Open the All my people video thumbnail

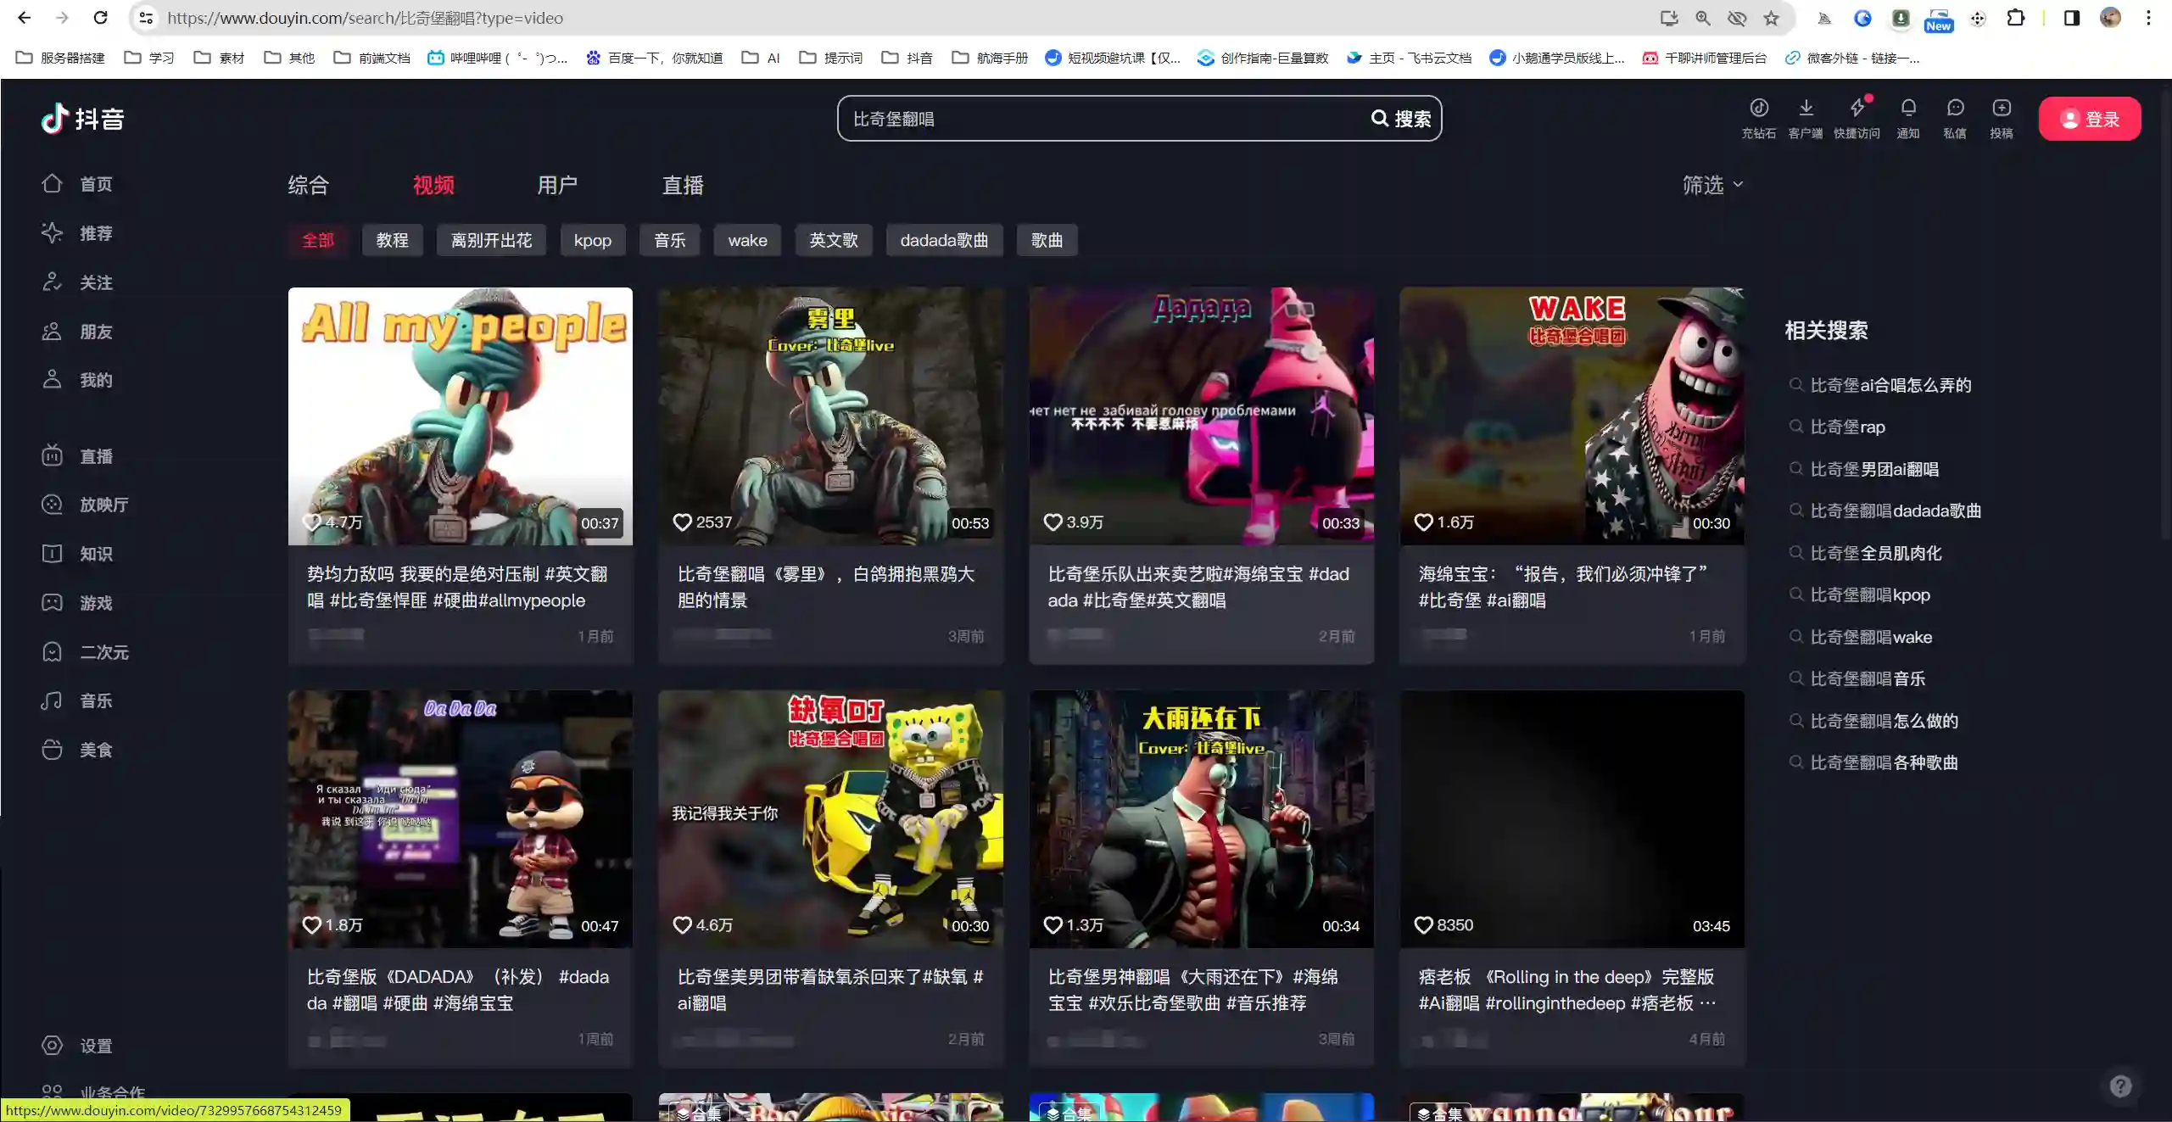click(x=460, y=416)
